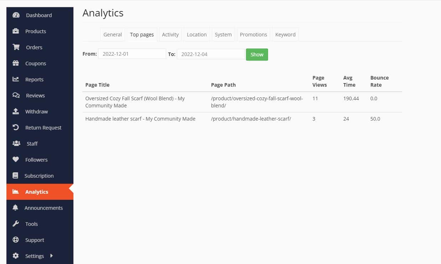
Task: Open the Orders sidebar link
Action: coord(34,47)
